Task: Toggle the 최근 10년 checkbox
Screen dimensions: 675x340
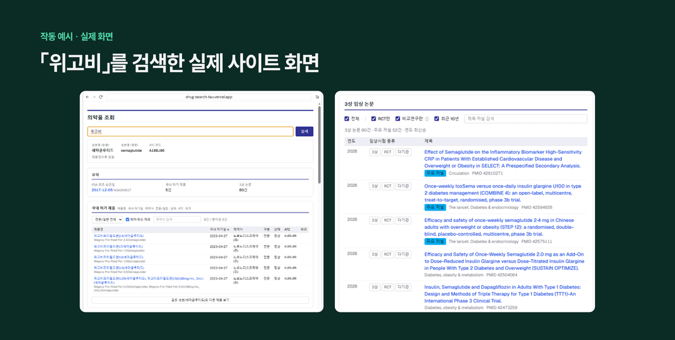Action: [436, 119]
